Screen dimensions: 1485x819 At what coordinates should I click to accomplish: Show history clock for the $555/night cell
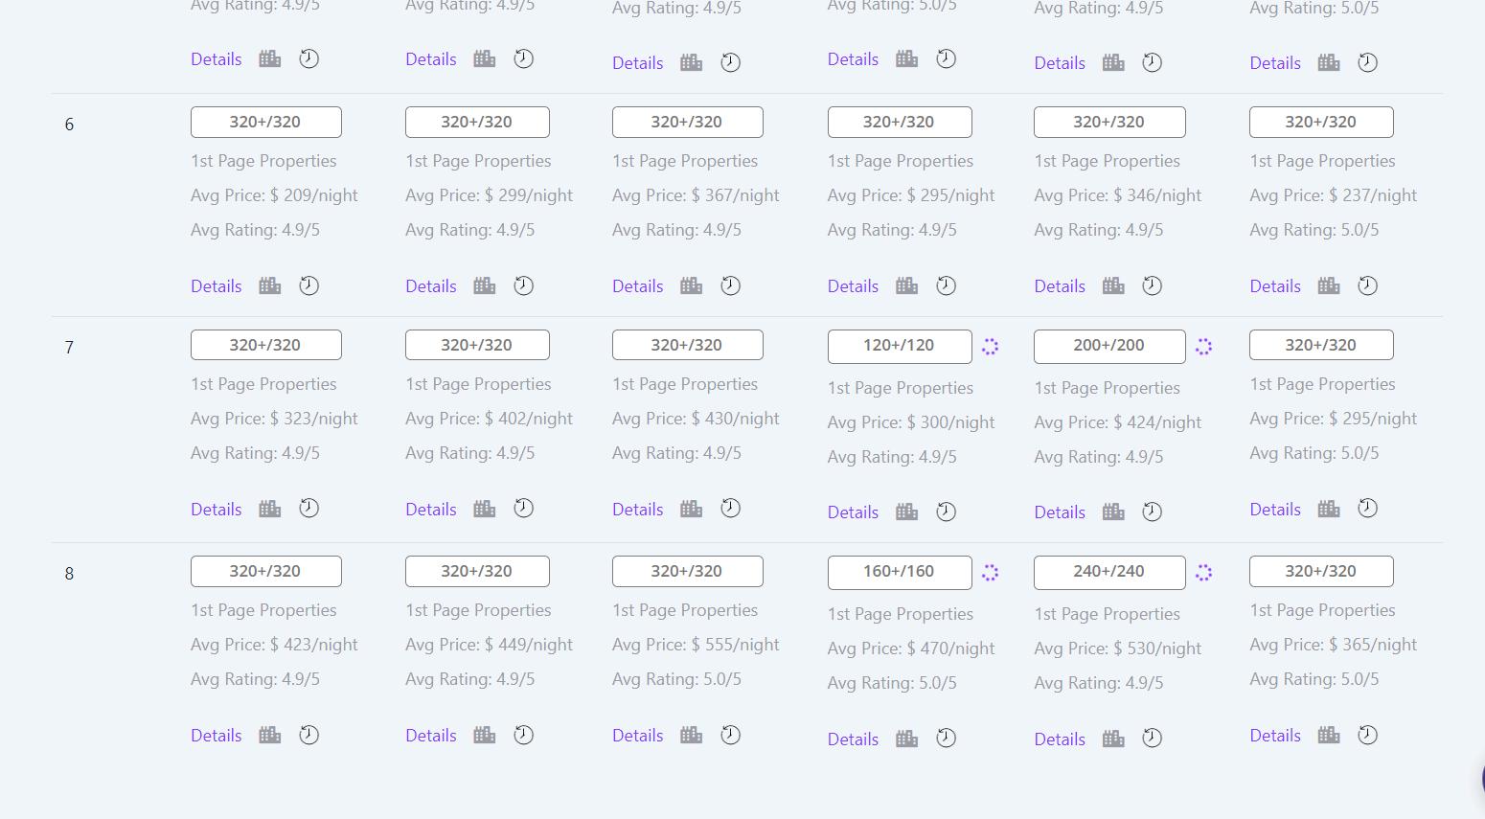pyautogui.click(x=731, y=735)
